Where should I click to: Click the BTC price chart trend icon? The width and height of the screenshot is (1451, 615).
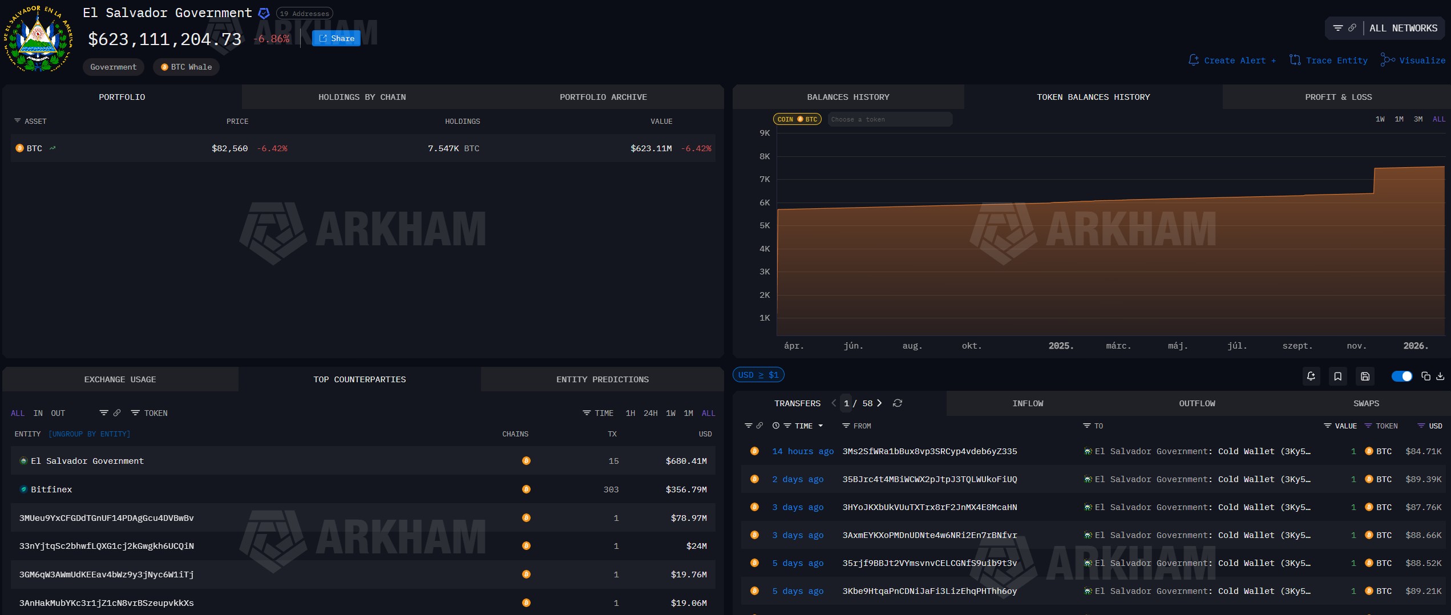coord(52,148)
